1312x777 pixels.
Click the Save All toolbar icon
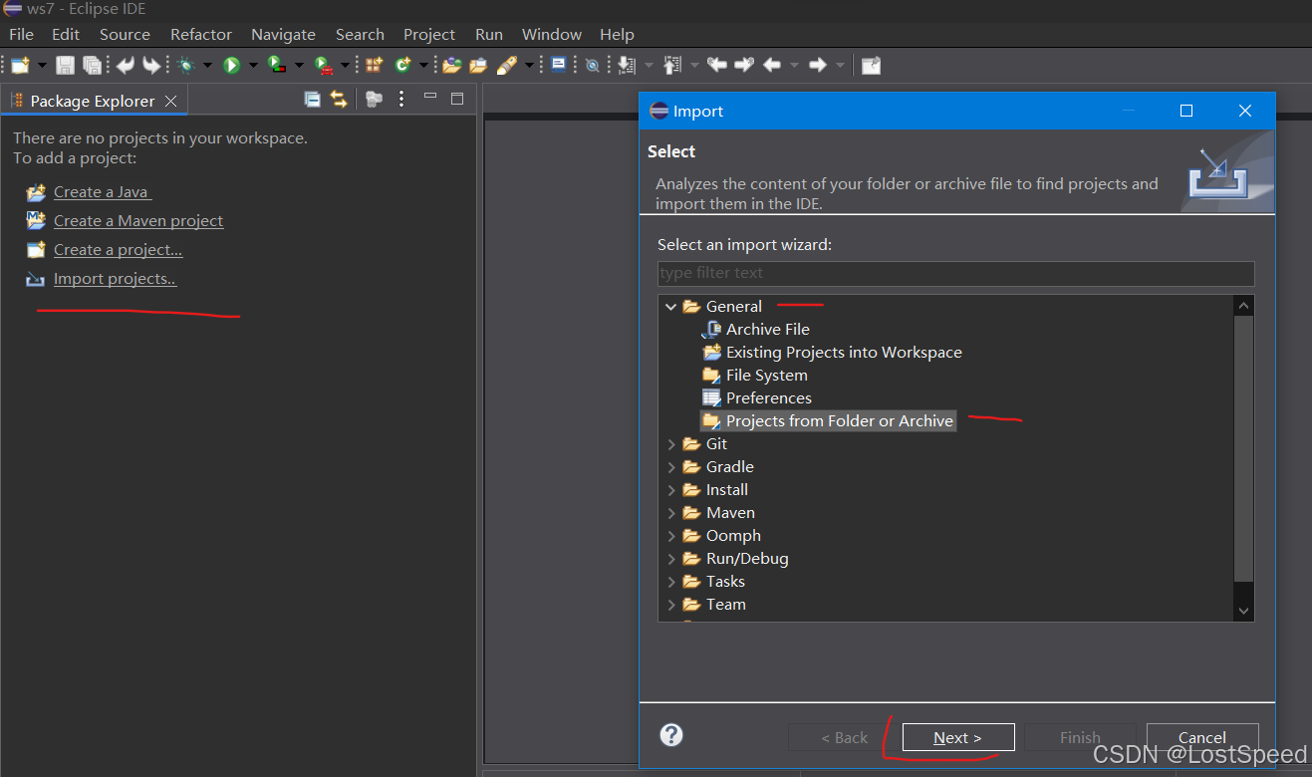click(92, 65)
